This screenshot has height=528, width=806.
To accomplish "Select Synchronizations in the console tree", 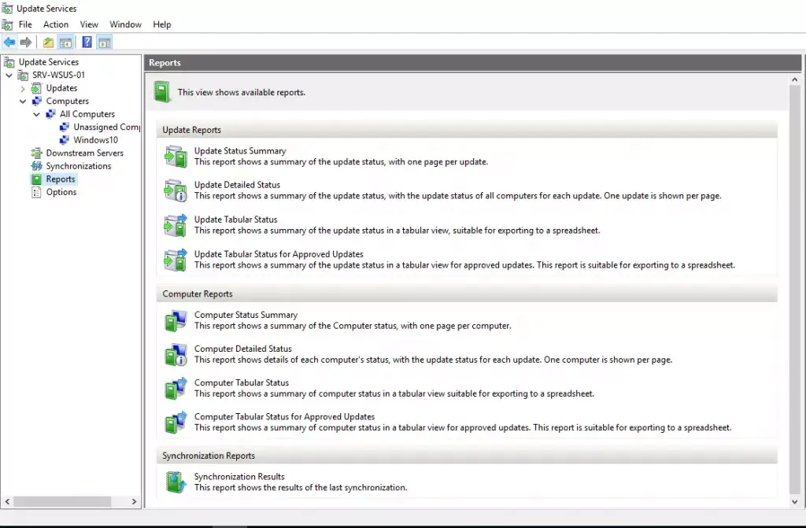I will click(78, 166).
